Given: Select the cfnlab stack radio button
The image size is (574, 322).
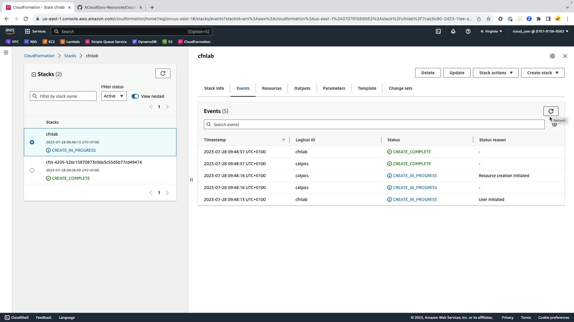Looking at the screenshot, I should click(x=32, y=142).
